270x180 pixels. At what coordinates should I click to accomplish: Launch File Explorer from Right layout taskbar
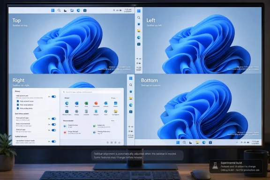click(x=131, y=98)
